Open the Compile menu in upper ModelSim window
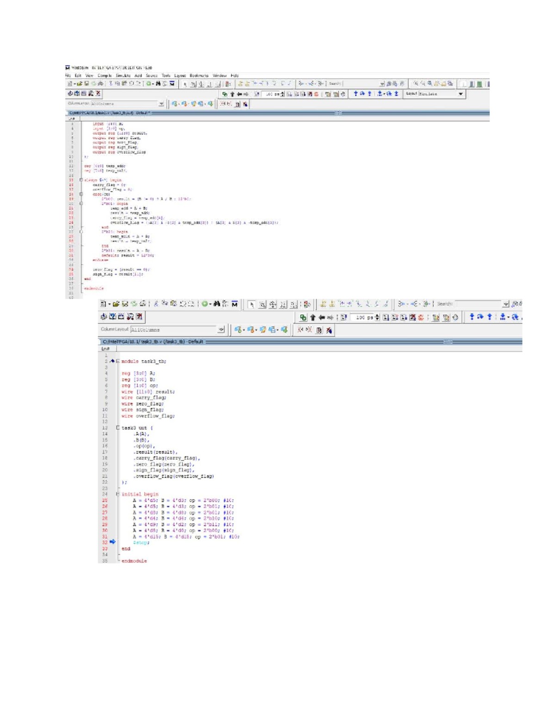 105,76
